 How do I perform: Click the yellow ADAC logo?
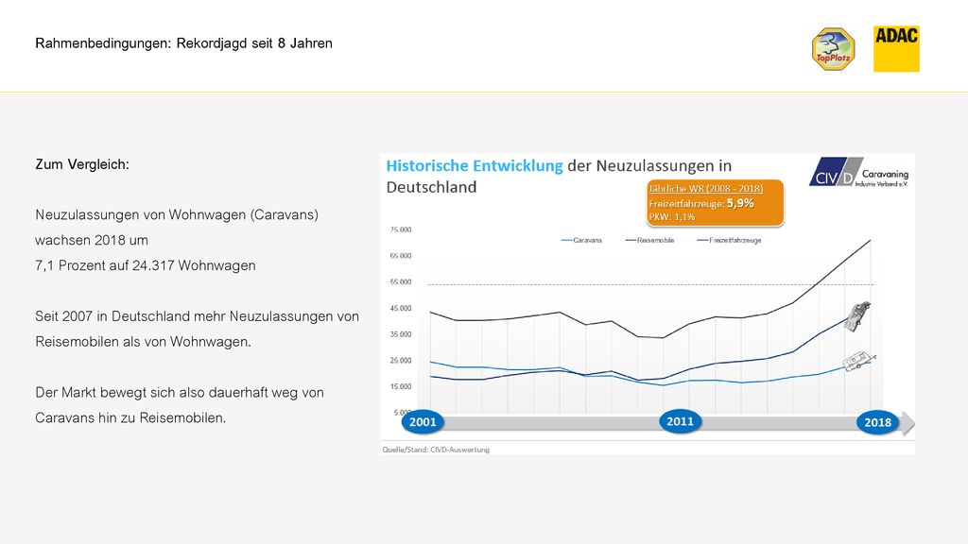[896, 49]
